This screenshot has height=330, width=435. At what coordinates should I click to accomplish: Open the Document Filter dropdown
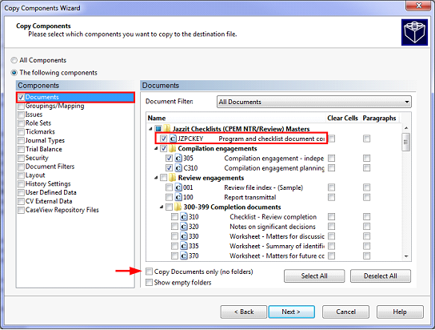pyautogui.click(x=313, y=102)
